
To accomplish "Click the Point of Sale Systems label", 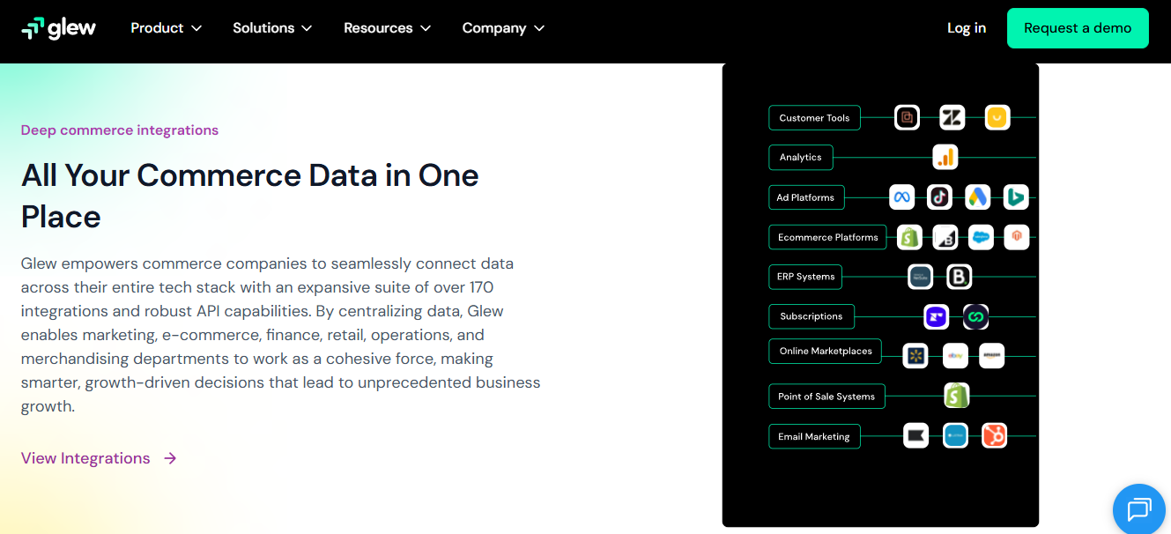I will click(x=826, y=397).
